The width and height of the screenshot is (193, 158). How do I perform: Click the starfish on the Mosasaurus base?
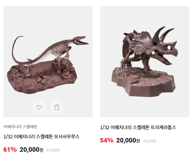55,81
